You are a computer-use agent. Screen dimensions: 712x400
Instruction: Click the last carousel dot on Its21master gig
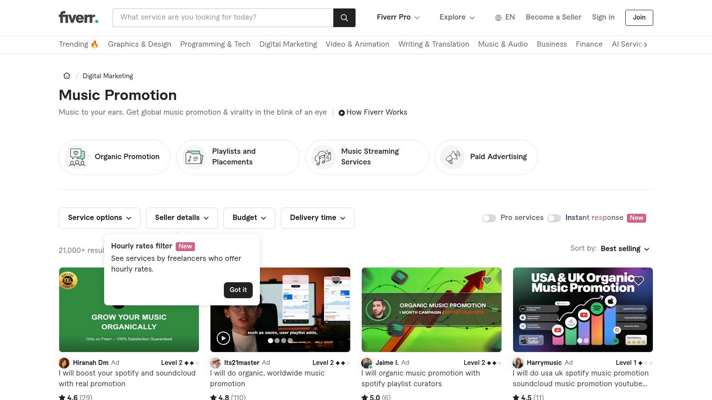click(290, 340)
